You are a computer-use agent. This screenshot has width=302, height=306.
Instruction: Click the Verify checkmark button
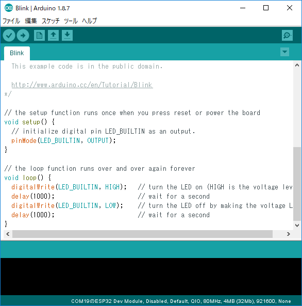(9, 35)
